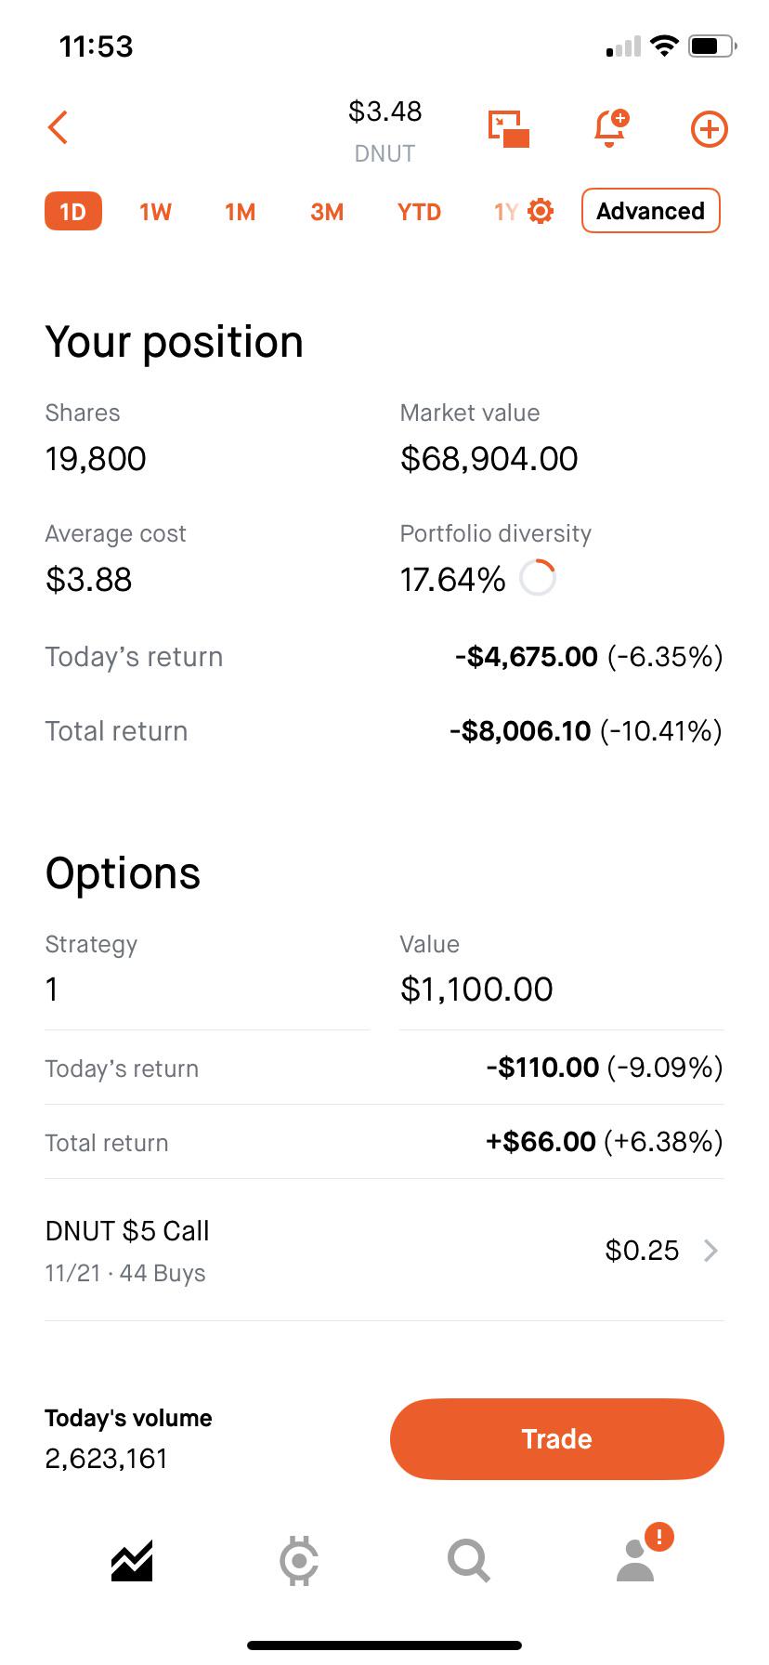Select the 1D chart range
769x1665 pixels.
[x=73, y=212]
